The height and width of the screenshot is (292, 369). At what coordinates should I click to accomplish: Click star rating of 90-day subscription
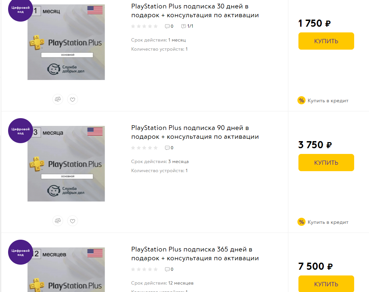tap(144, 148)
